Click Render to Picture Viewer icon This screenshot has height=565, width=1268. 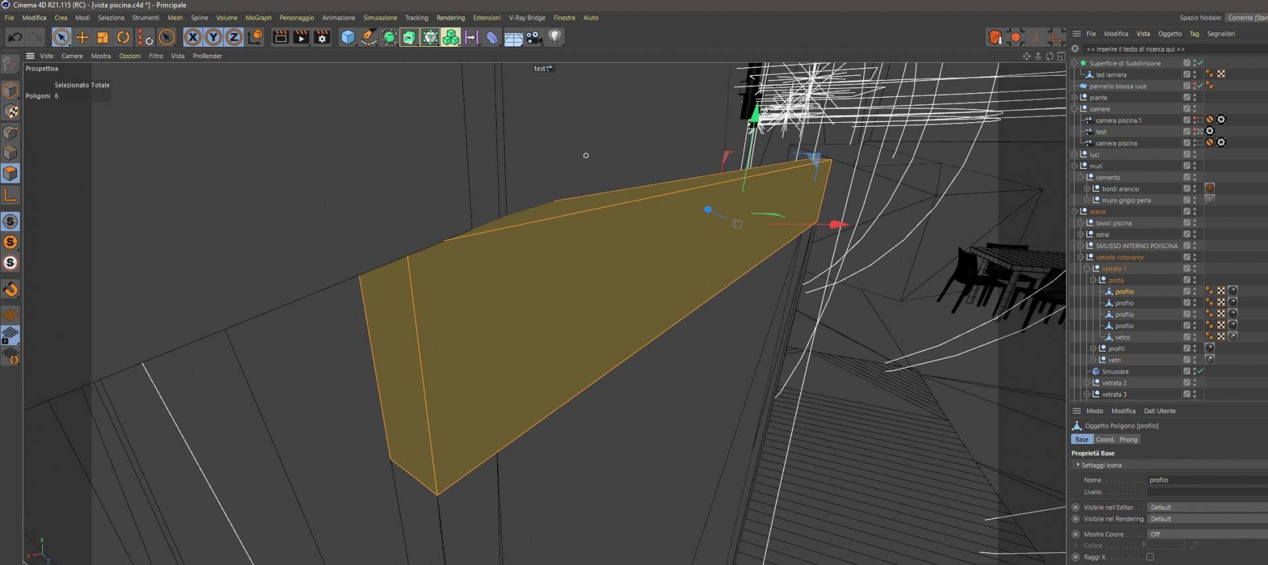coord(301,37)
